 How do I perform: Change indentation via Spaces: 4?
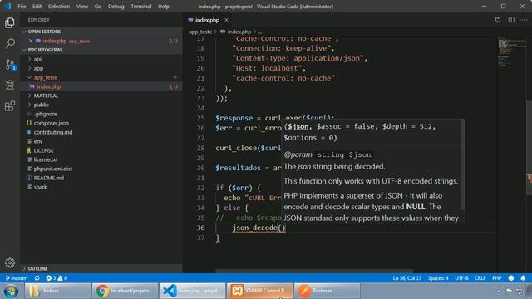pos(438,278)
